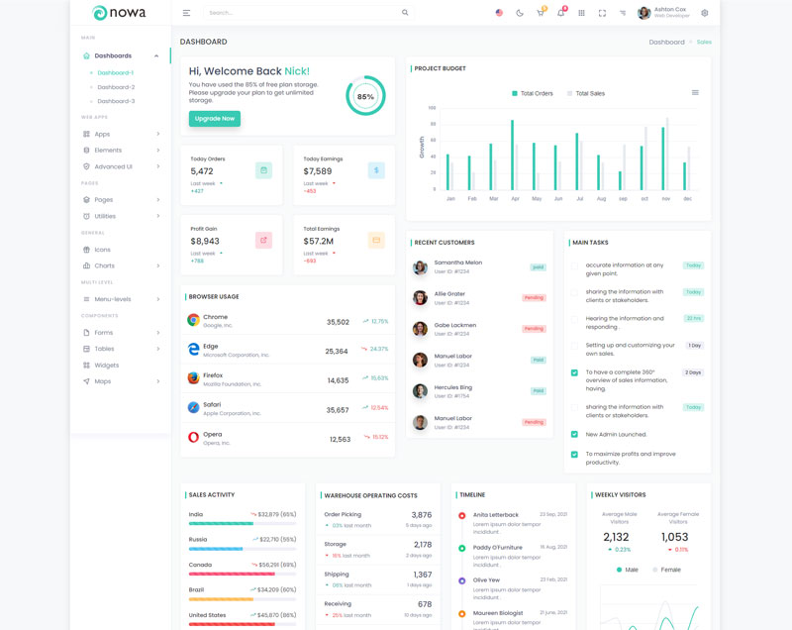Toggle dark mode moon icon
The height and width of the screenshot is (630, 792).
coord(520,13)
